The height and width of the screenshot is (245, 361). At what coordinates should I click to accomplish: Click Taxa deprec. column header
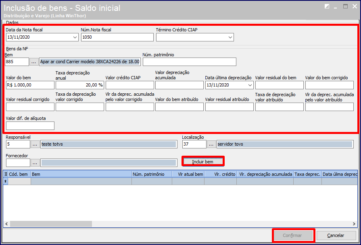pyautogui.click(x=308, y=174)
